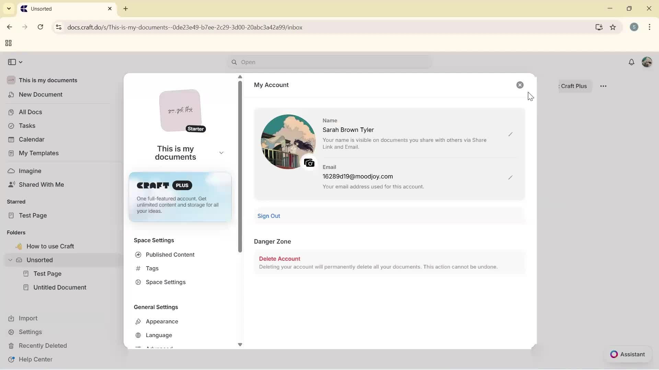Viewport: 659px width, 370px height.
Task: Click the Sign Out link
Action: (x=268, y=216)
